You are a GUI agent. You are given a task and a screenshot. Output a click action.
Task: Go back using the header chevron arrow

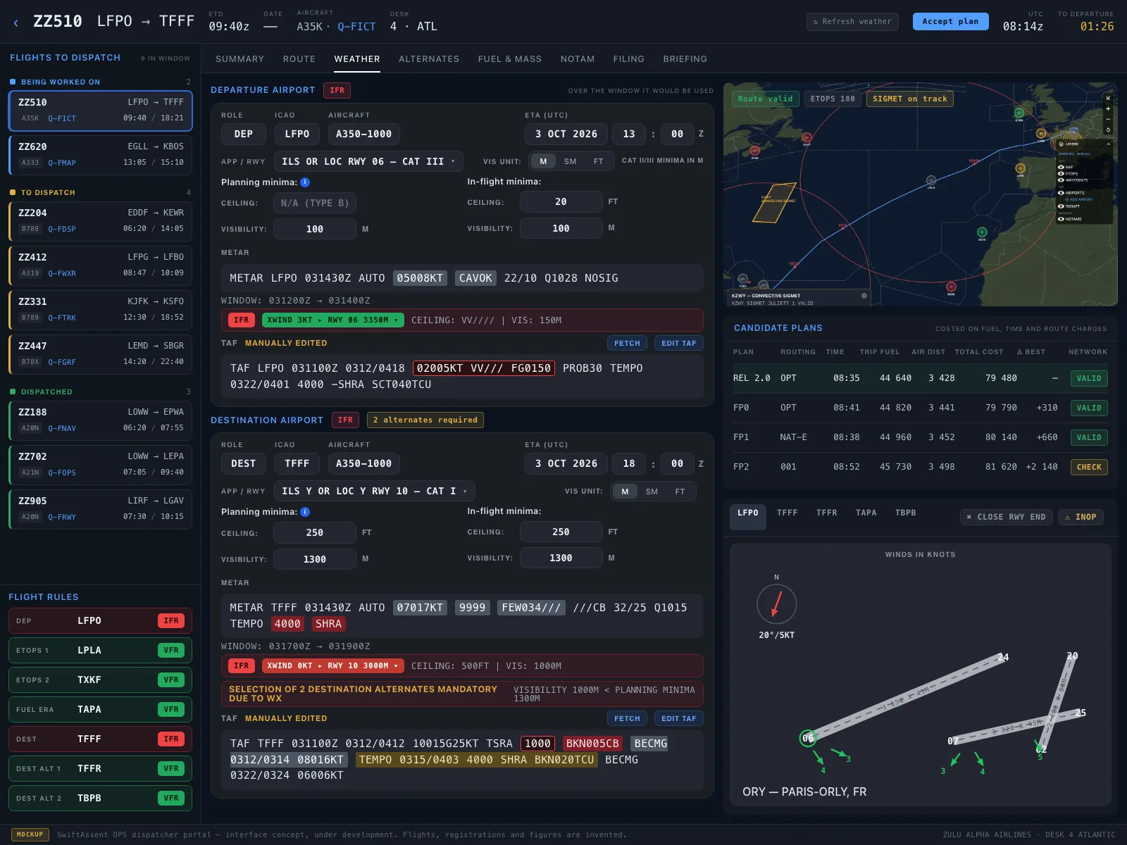point(15,23)
